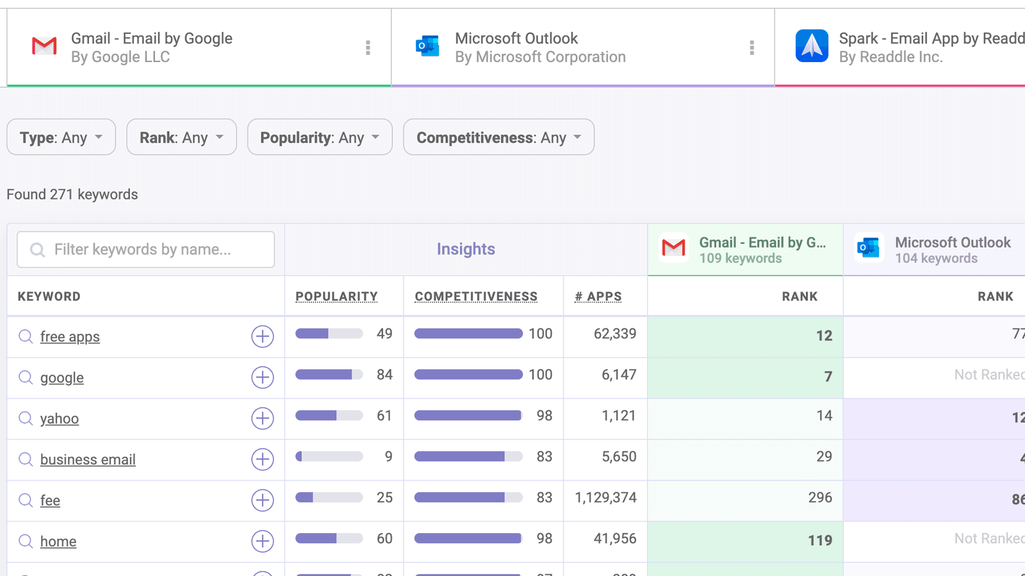Add the 'free apps' keyword with plus icon

tap(263, 337)
